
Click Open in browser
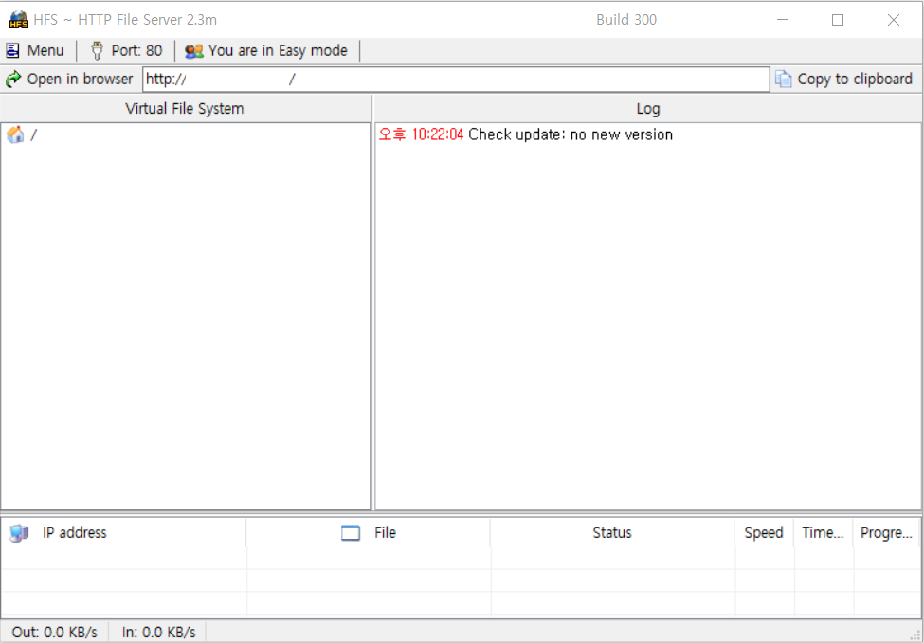[69, 79]
